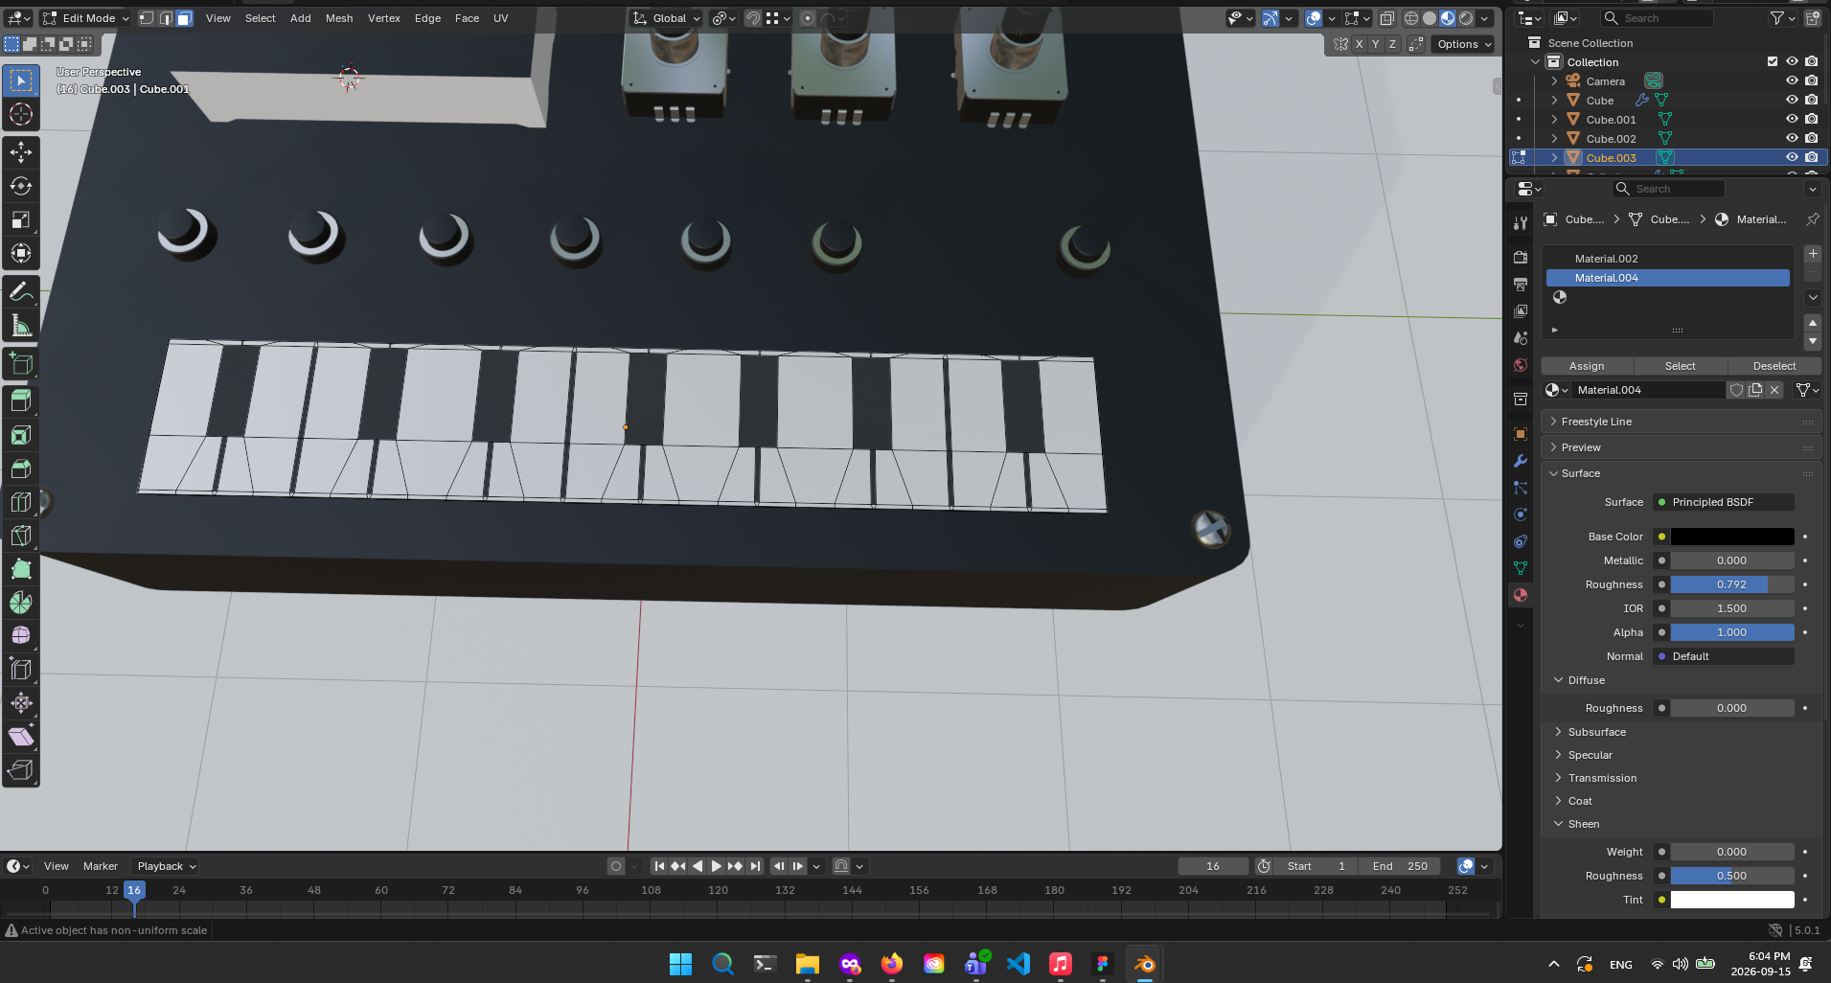Select the Extrude Region tool
1831x983 pixels.
(x=21, y=400)
